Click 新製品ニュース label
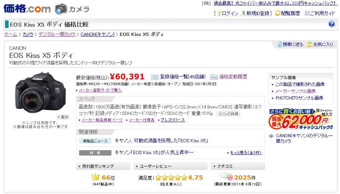340x194 pixels. point(95,141)
